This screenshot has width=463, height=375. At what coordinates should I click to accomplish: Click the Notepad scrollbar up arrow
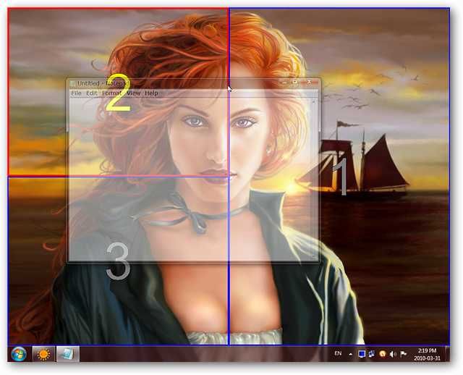(x=313, y=101)
